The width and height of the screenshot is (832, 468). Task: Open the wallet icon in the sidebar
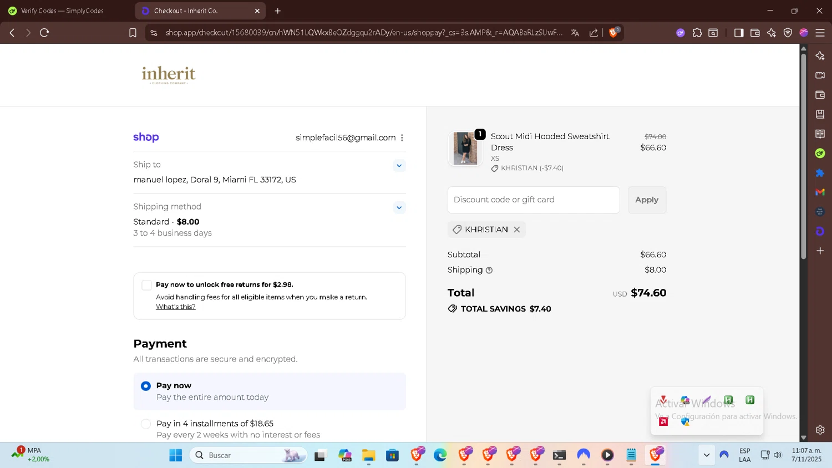coord(820,95)
